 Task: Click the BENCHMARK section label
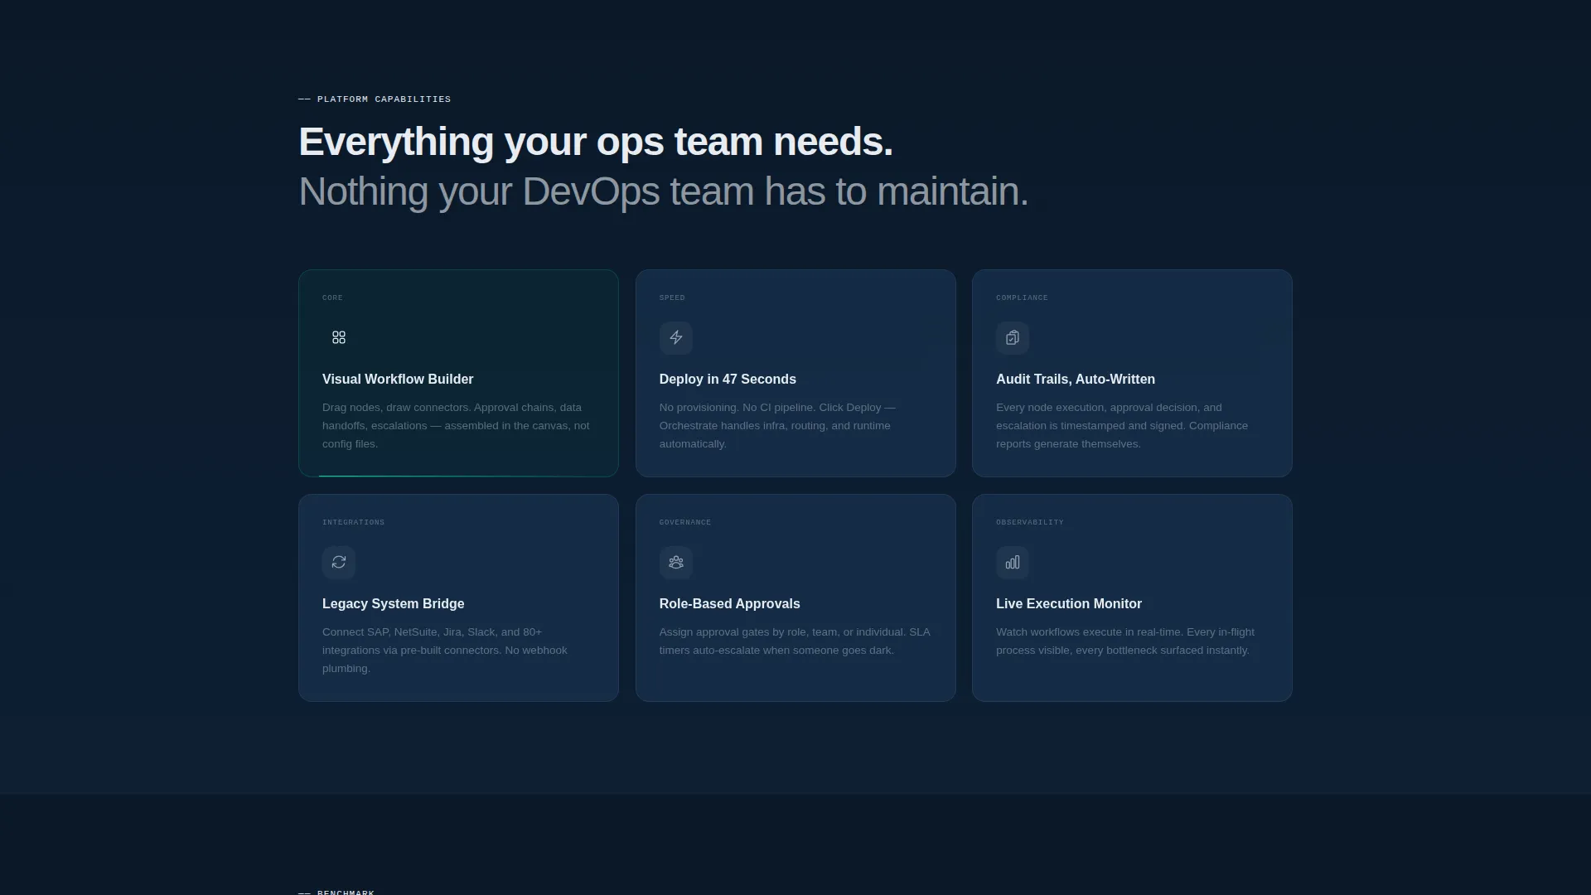point(336,892)
